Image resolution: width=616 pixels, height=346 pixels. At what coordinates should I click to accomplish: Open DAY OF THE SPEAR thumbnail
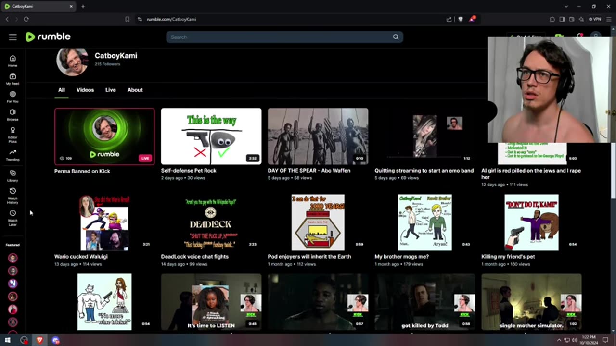tap(318, 136)
